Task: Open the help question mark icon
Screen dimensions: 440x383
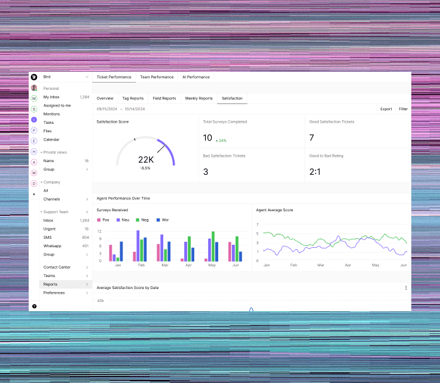Action: pos(34,306)
